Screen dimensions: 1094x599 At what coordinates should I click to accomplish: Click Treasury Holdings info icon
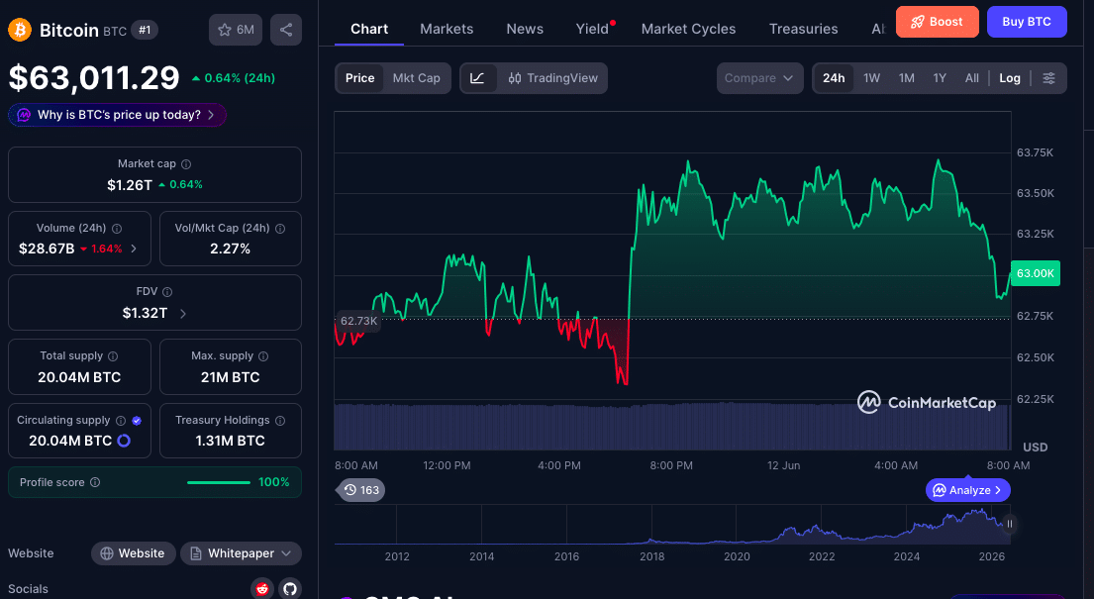(280, 420)
